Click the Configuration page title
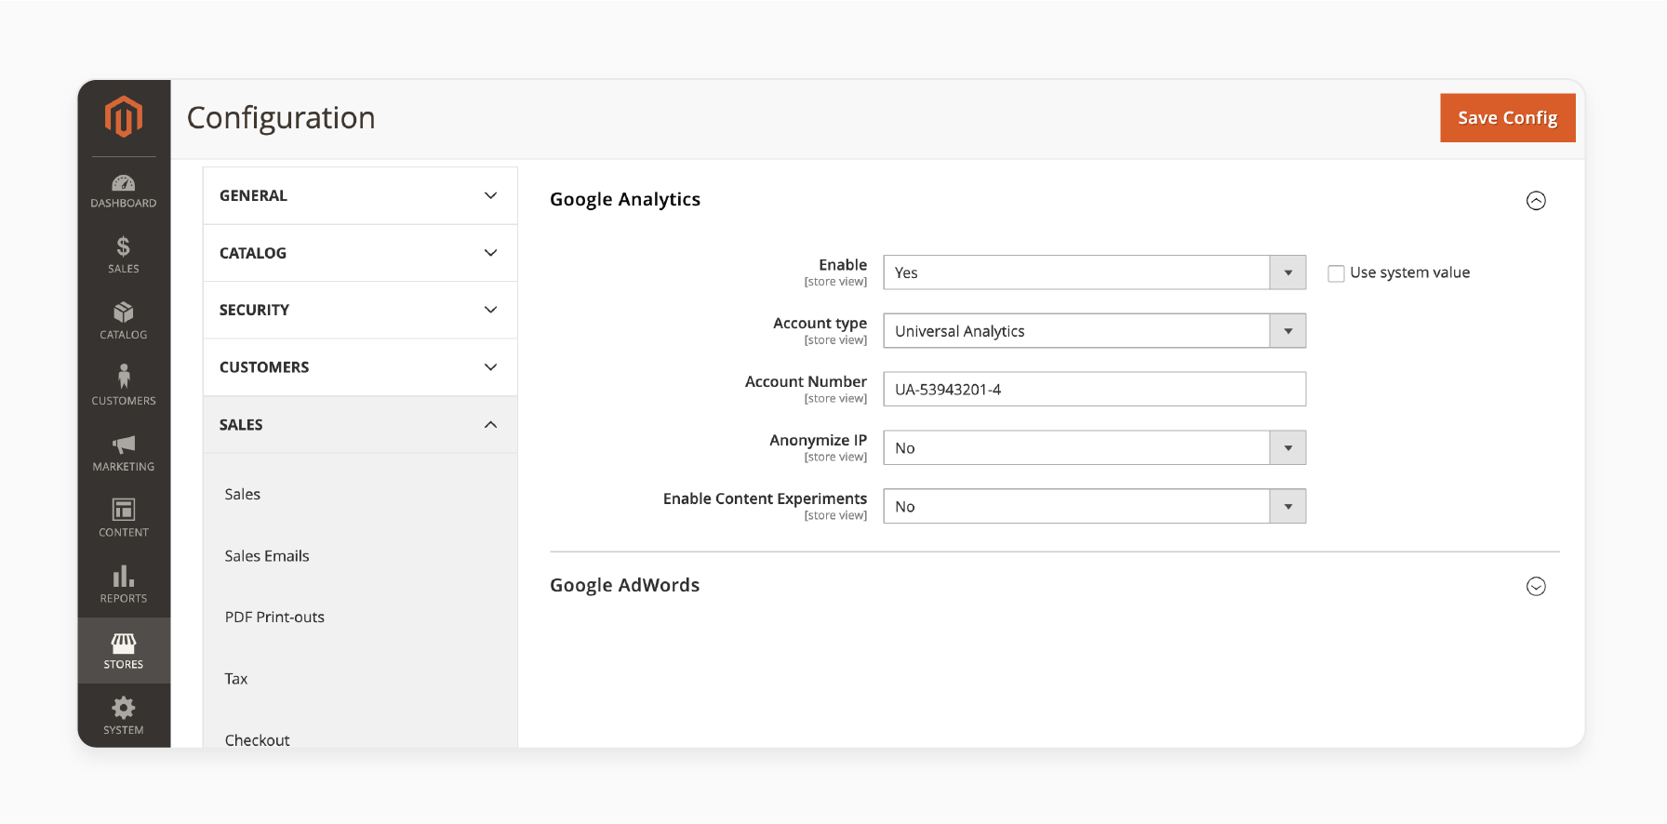This screenshot has width=1667, height=824. (x=281, y=118)
